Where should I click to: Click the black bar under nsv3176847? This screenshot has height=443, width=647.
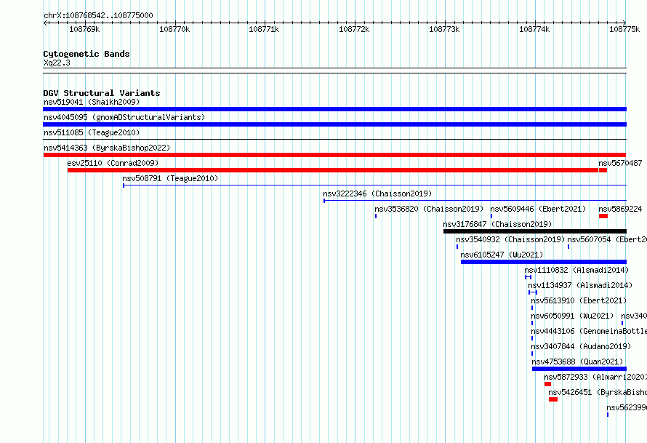(535, 231)
